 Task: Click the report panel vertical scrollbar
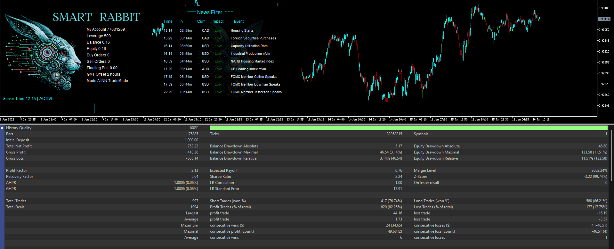click(612, 155)
